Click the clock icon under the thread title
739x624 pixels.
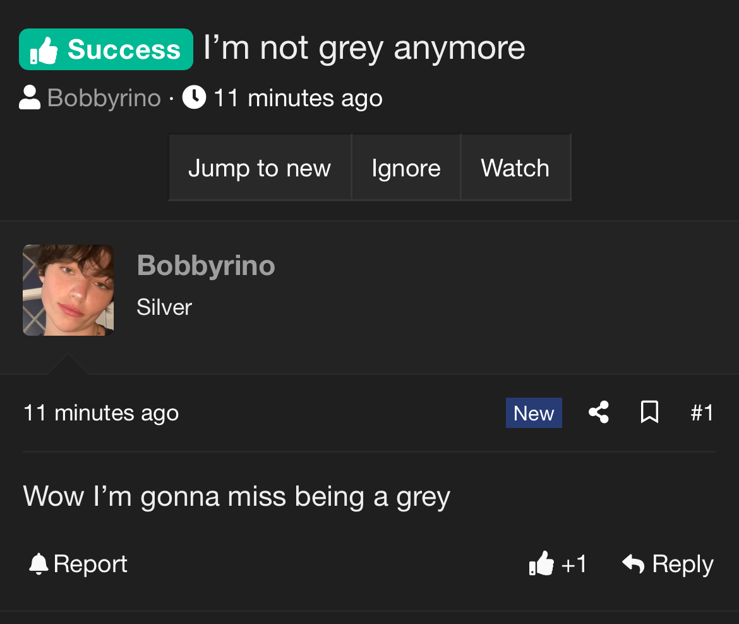[194, 97]
